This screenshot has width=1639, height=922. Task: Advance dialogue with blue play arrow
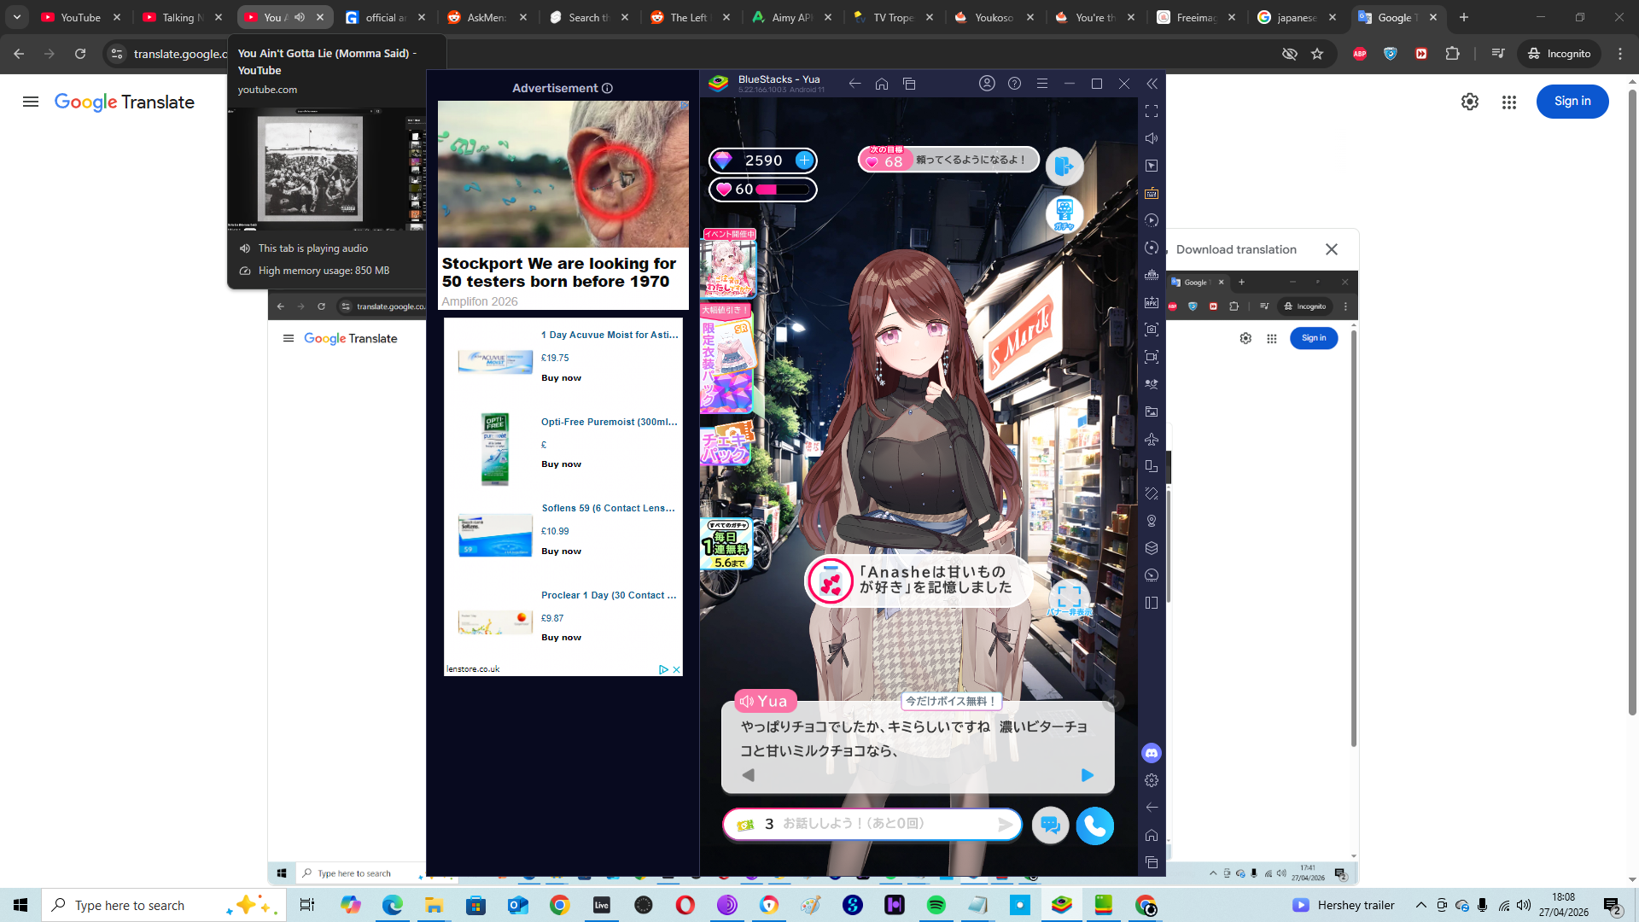click(x=1087, y=775)
